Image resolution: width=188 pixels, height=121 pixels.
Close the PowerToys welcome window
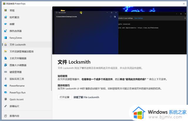184,4
